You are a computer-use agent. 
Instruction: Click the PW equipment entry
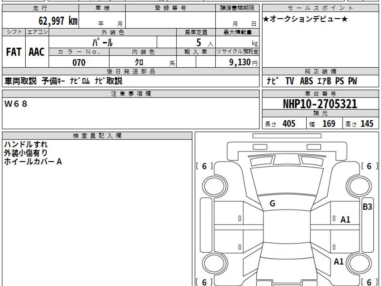[x=352, y=81]
